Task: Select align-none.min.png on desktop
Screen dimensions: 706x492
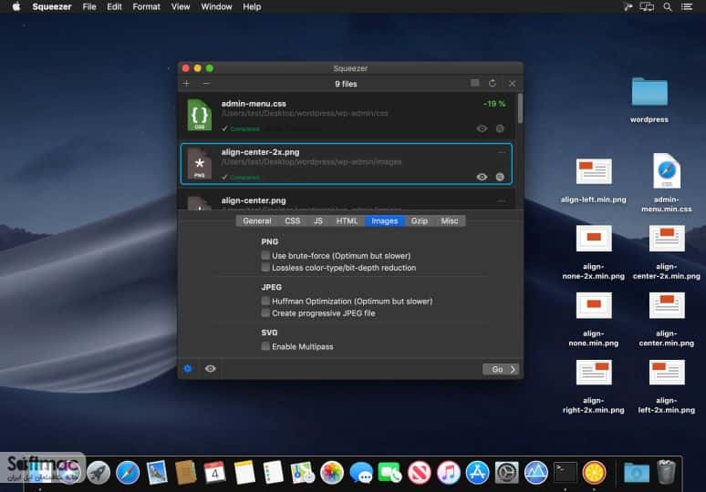Action: (594, 305)
